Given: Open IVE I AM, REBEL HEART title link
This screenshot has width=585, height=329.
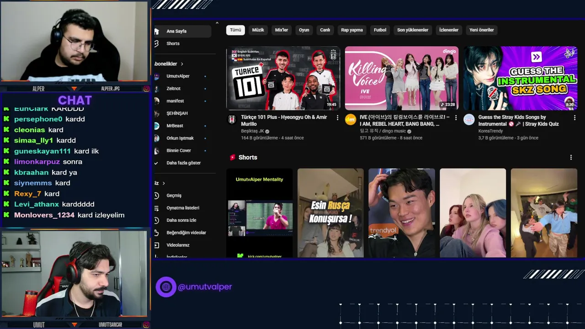Looking at the screenshot, I should [x=404, y=121].
